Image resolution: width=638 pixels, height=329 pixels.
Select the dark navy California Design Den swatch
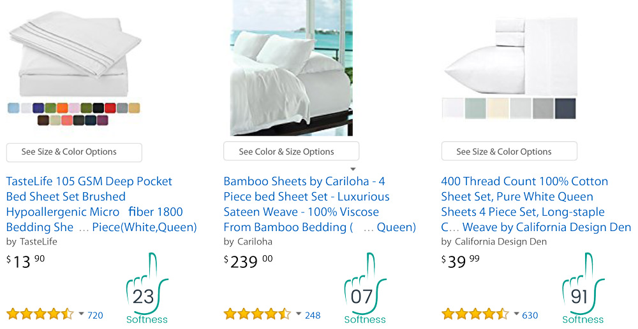[565, 108]
